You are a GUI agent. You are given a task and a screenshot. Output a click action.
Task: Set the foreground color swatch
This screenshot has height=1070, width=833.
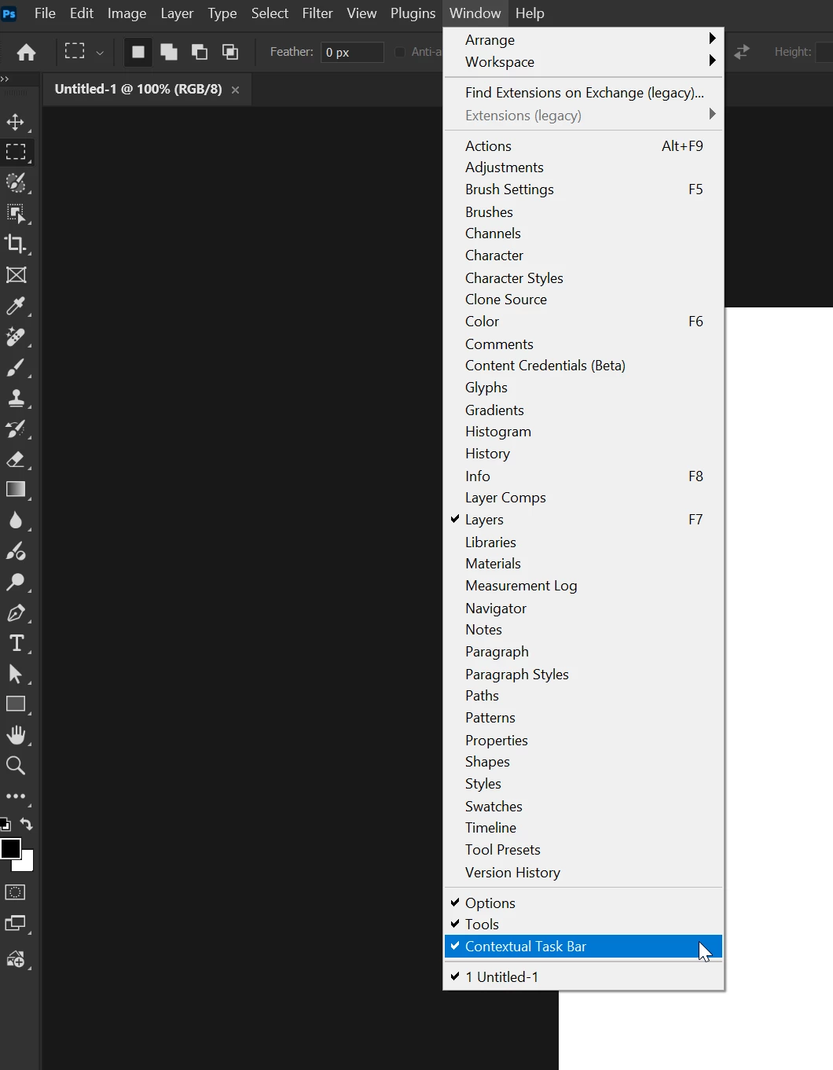click(x=10, y=848)
